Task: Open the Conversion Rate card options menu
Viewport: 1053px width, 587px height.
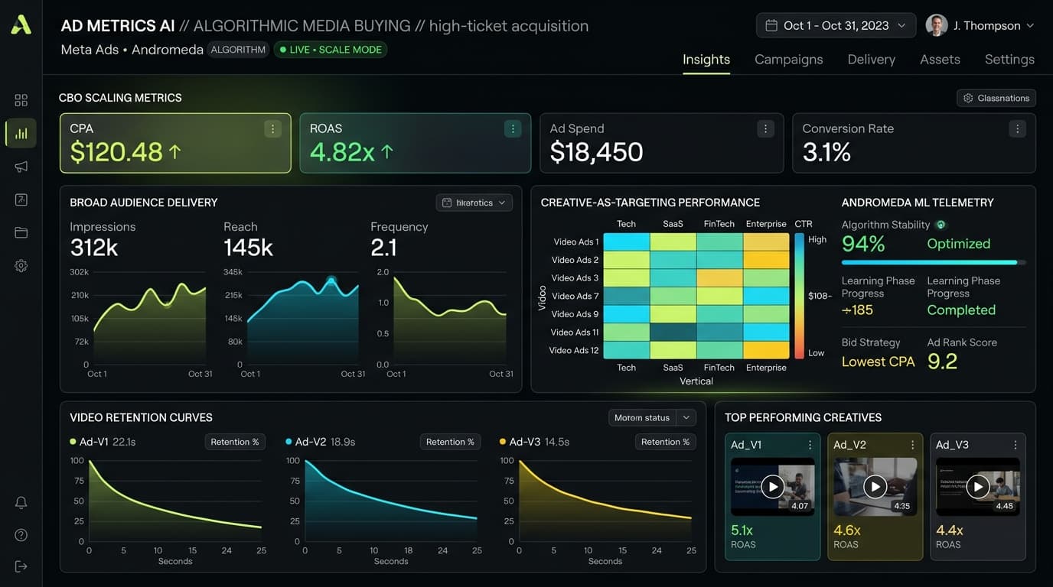Action: tap(1017, 129)
